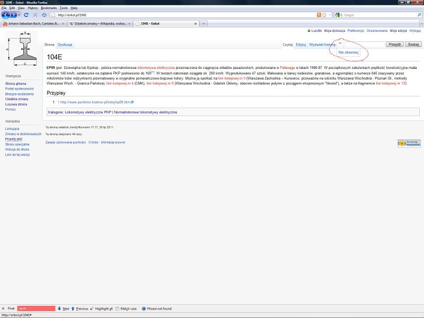Image resolution: width=424 pixels, height=318 pixels.
Task: Enable the Match case checkbox
Action: (x=118, y=308)
